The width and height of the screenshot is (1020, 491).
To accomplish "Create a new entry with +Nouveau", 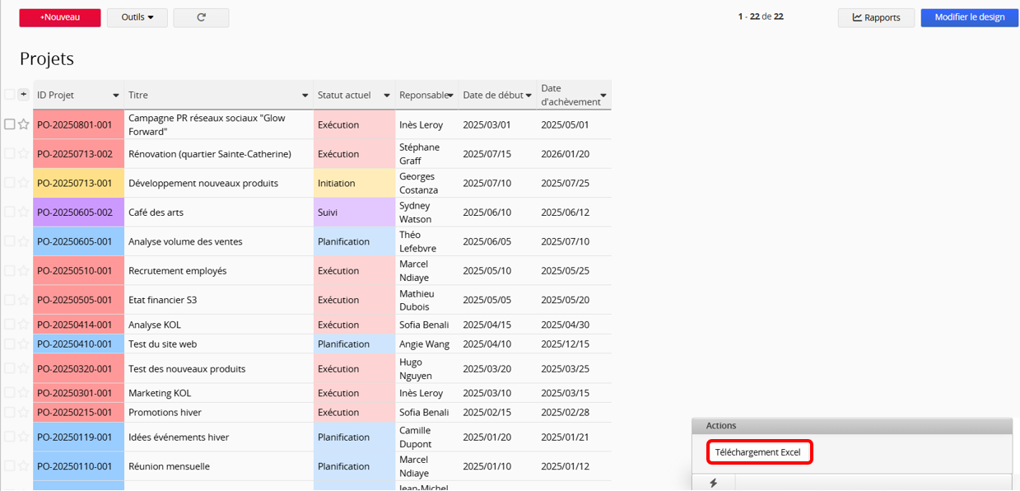I will click(60, 17).
